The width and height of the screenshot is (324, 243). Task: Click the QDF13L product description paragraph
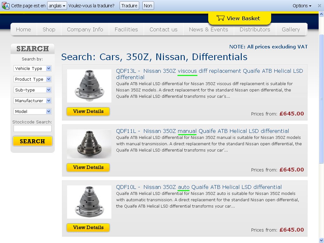[204, 90]
